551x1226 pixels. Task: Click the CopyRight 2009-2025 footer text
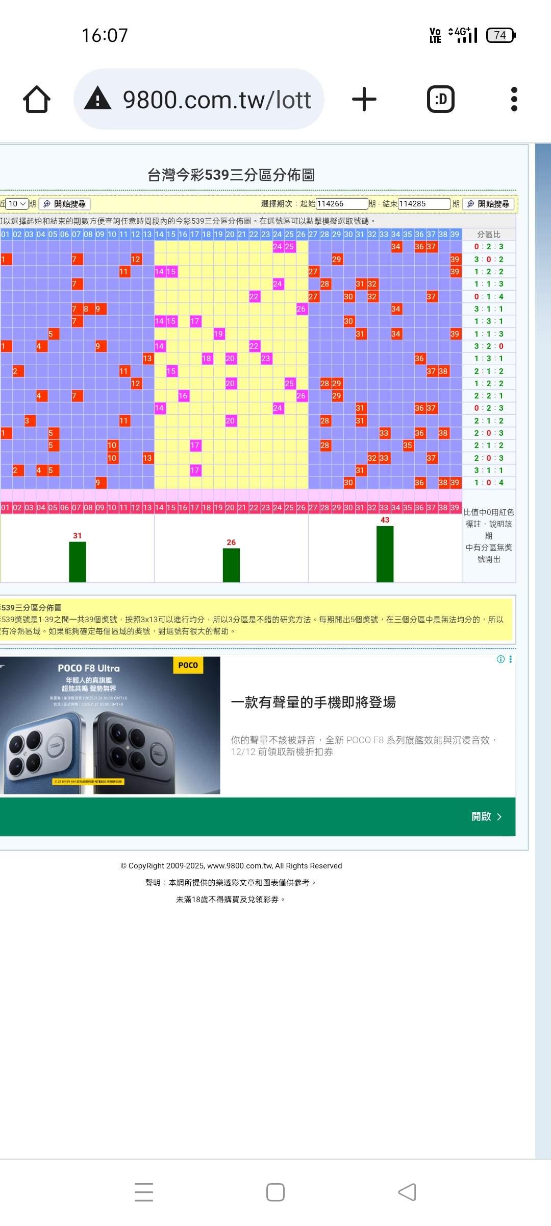[231, 866]
